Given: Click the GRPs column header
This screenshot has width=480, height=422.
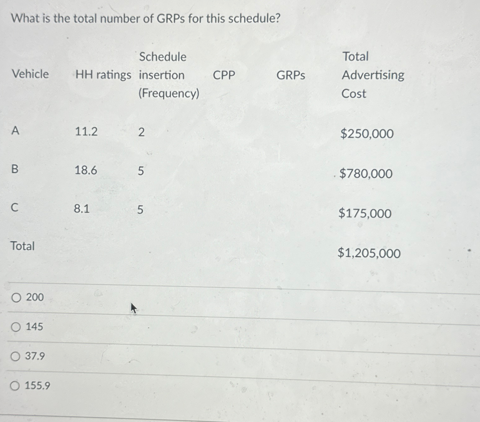Looking at the screenshot, I should (290, 75).
